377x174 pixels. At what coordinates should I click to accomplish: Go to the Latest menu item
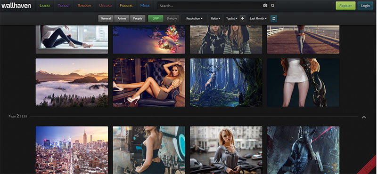click(x=45, y=6)
